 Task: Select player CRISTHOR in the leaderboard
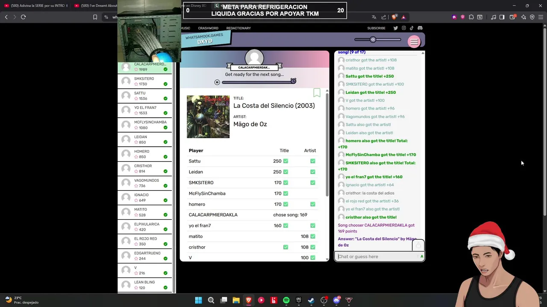click(x=145, y=168)
